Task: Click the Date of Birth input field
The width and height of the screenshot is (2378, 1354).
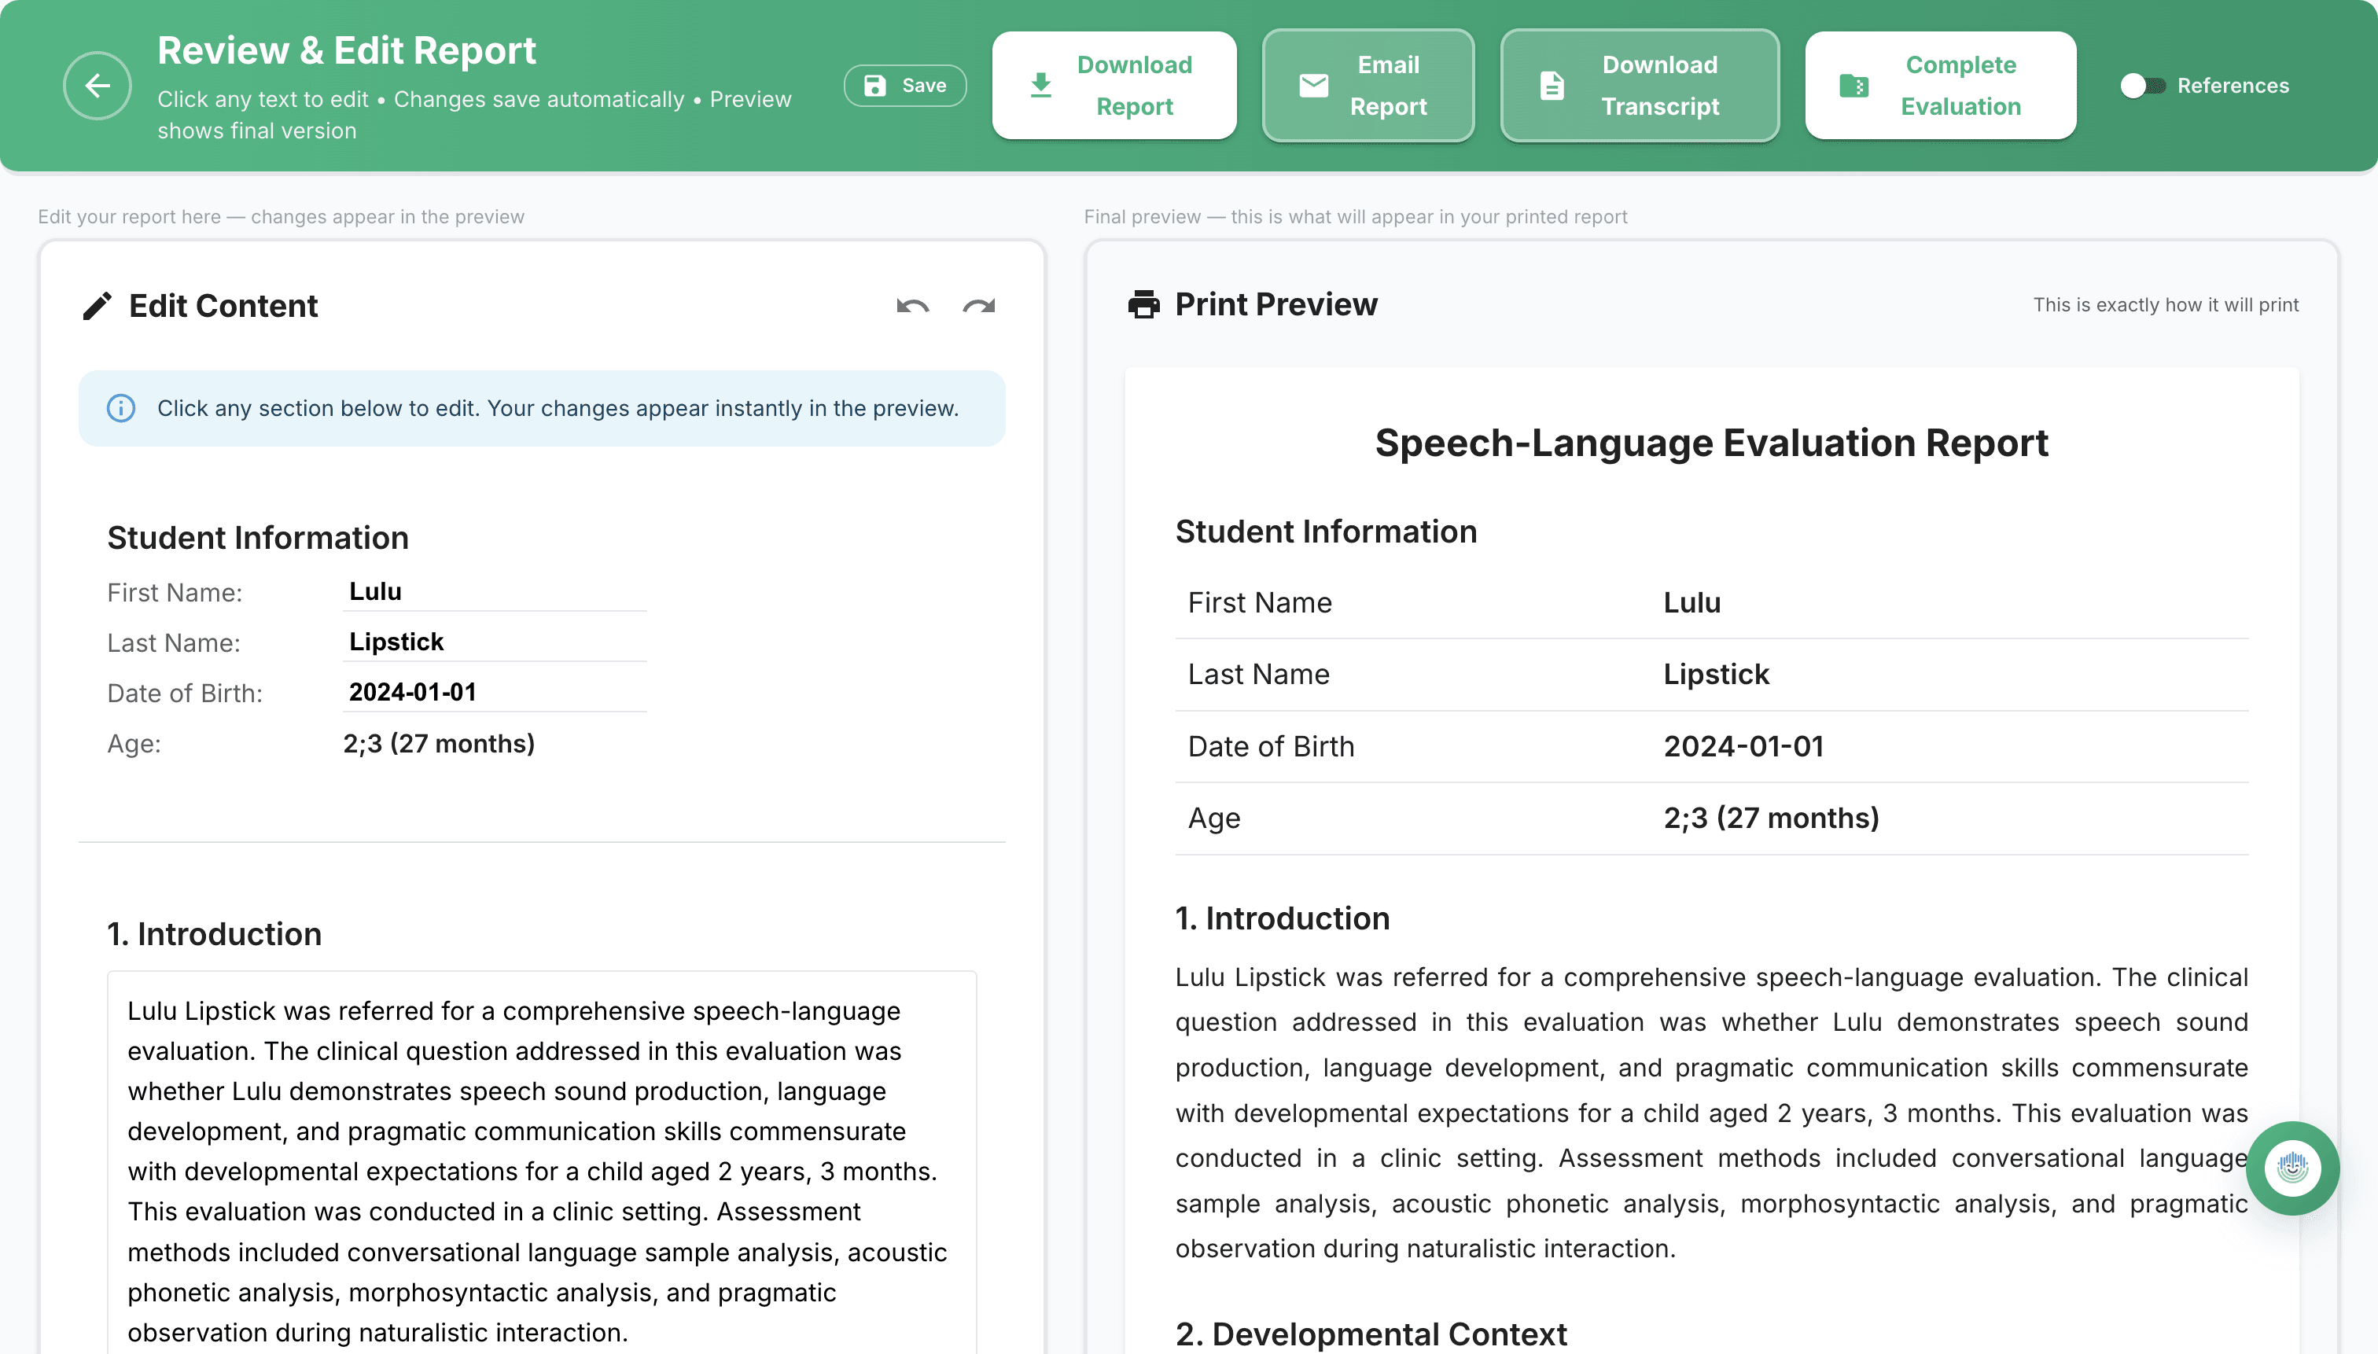Action: pos(495,692)
